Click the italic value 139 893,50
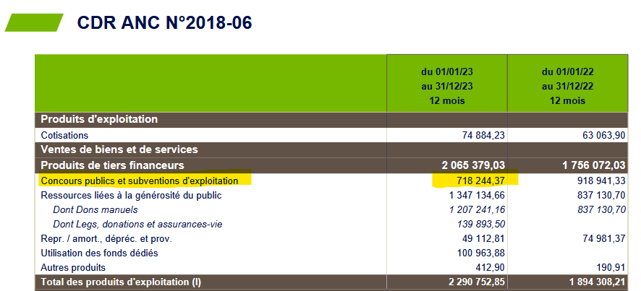The width and height of the screenshot is (641, 291). click(x=480, y=224)
